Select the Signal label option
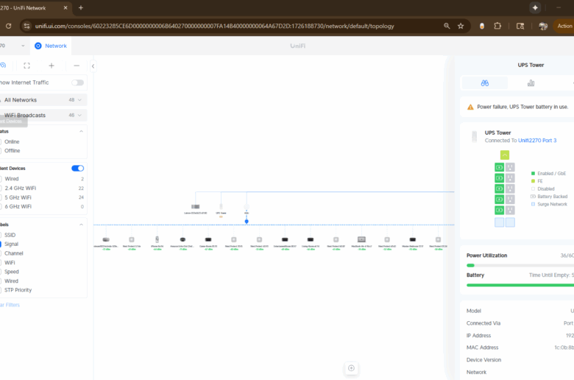Viewport: 574px width, 380px height. point(12,244)
